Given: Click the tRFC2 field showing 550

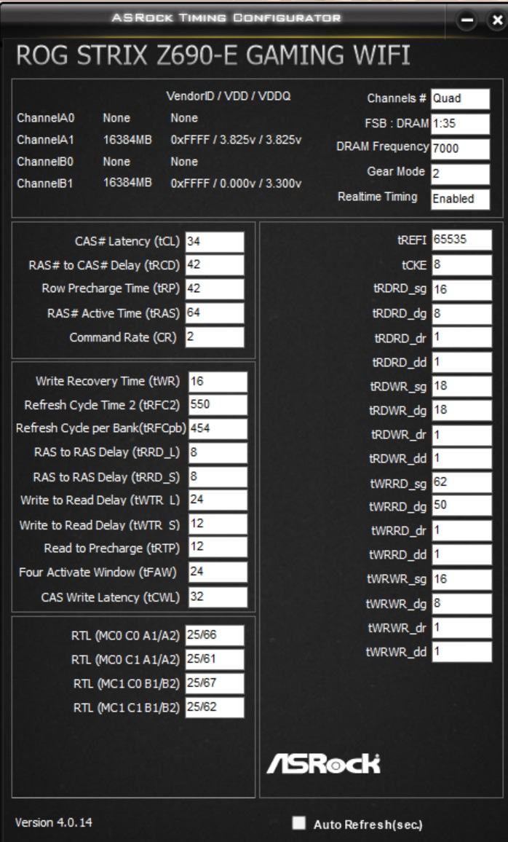Looking at the screenshot, I should pyautogui.click(x=218, y=405).
